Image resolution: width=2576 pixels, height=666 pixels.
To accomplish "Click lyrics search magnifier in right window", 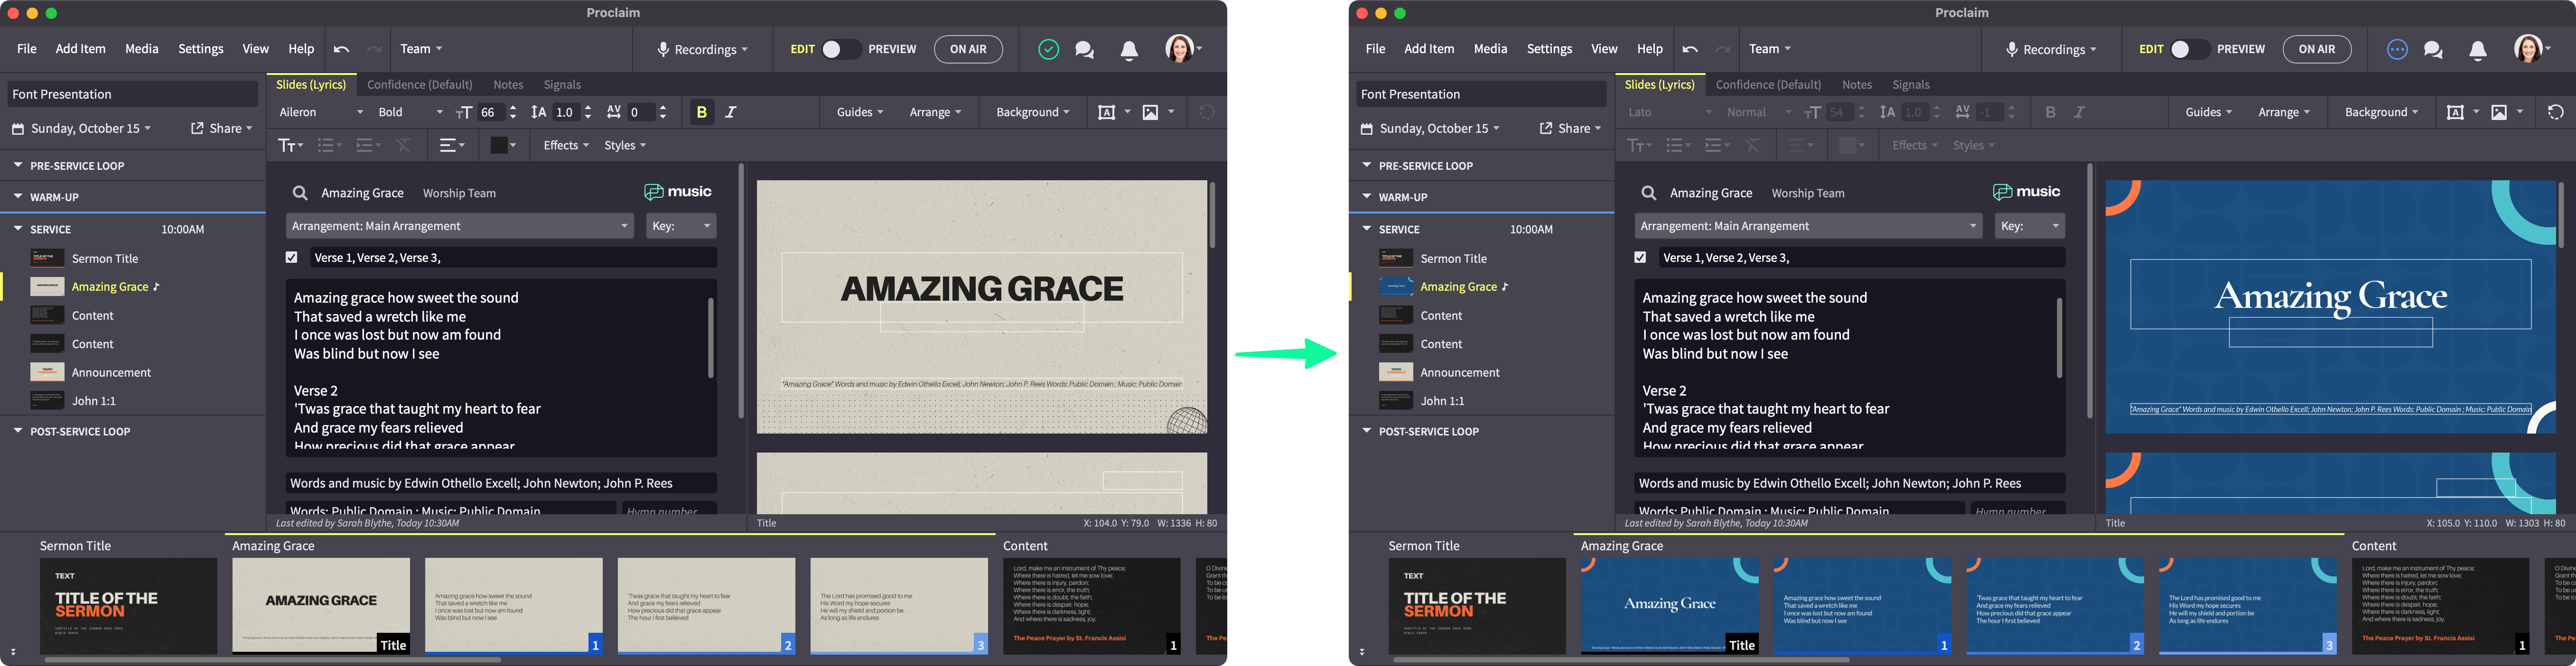I will 1649,193.
